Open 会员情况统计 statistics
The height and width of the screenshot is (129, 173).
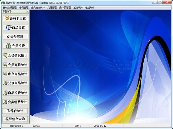click(15, 55)
